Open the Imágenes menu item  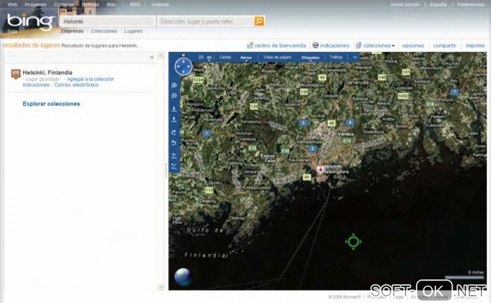pos(36,4)
